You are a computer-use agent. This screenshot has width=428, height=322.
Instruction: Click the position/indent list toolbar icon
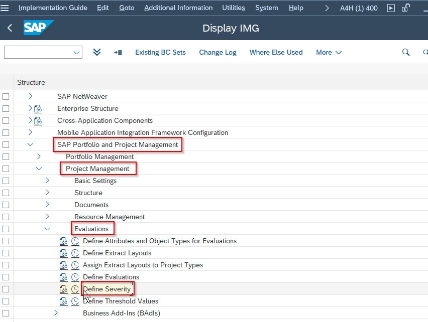pyautogui.click(x=118, y=52)
